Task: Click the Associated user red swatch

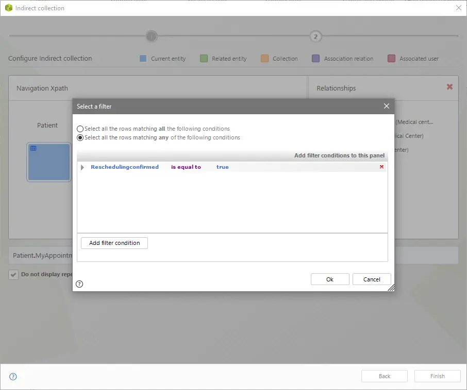Action: point(391,59)
